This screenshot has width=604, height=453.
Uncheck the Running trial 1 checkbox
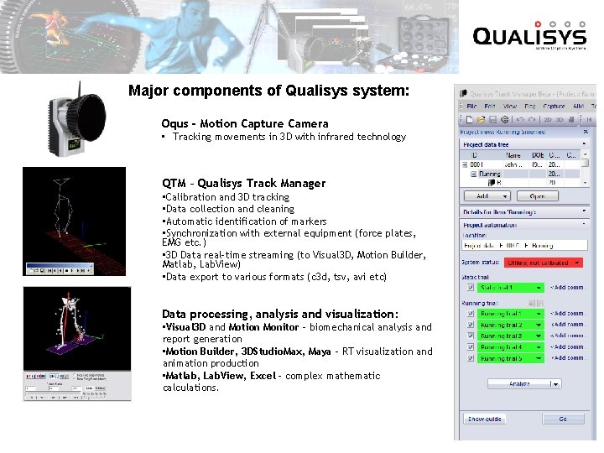pyautogui.click(x=471, y=314)
